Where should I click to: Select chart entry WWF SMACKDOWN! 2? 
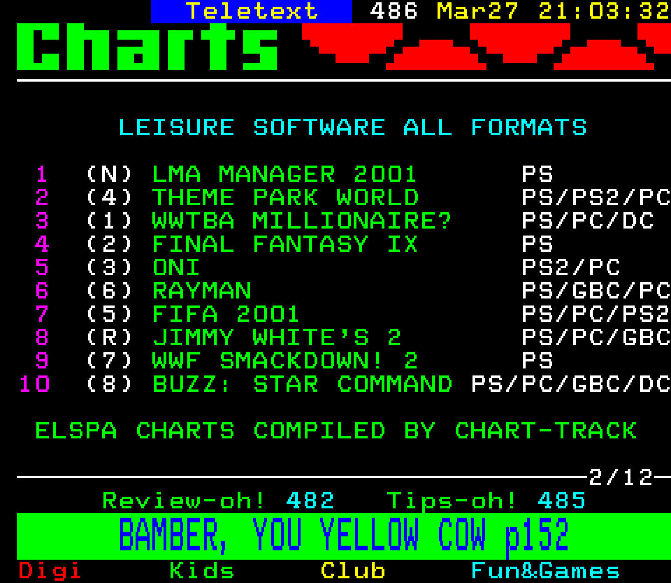[285, 361]
